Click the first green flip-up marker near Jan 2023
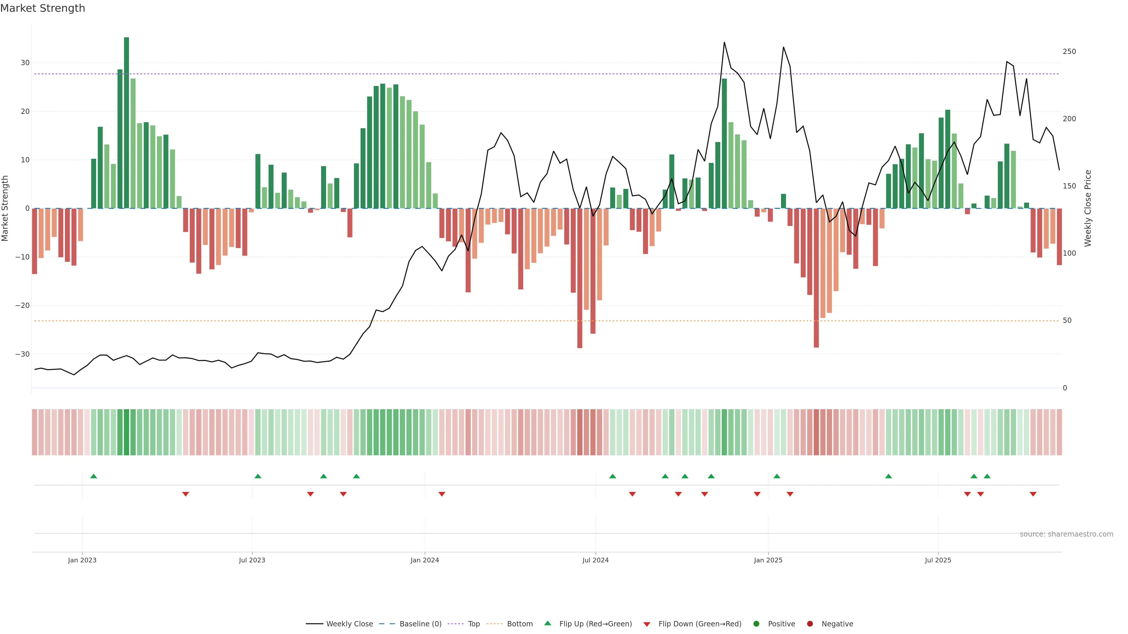 tap(93, 476)
